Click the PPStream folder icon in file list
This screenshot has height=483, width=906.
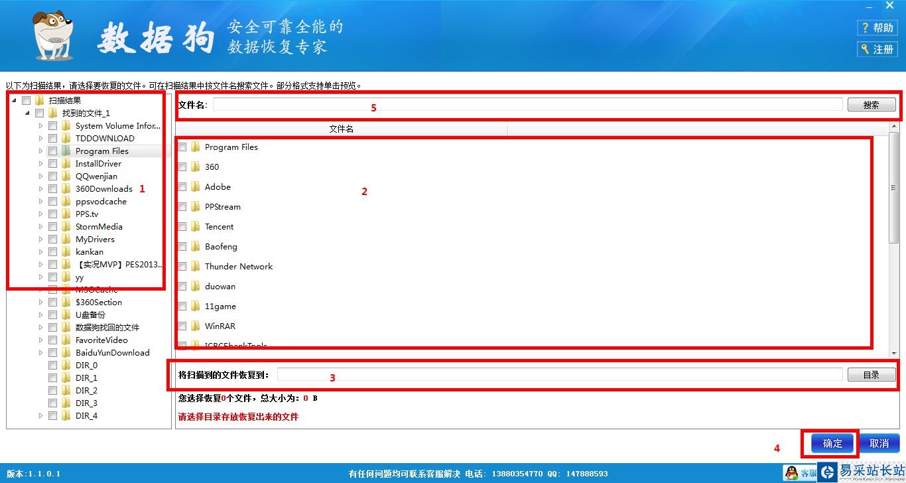click(x=195, y=207)
